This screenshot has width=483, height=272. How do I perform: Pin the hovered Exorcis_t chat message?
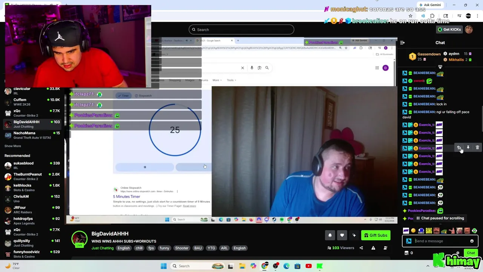468,148
